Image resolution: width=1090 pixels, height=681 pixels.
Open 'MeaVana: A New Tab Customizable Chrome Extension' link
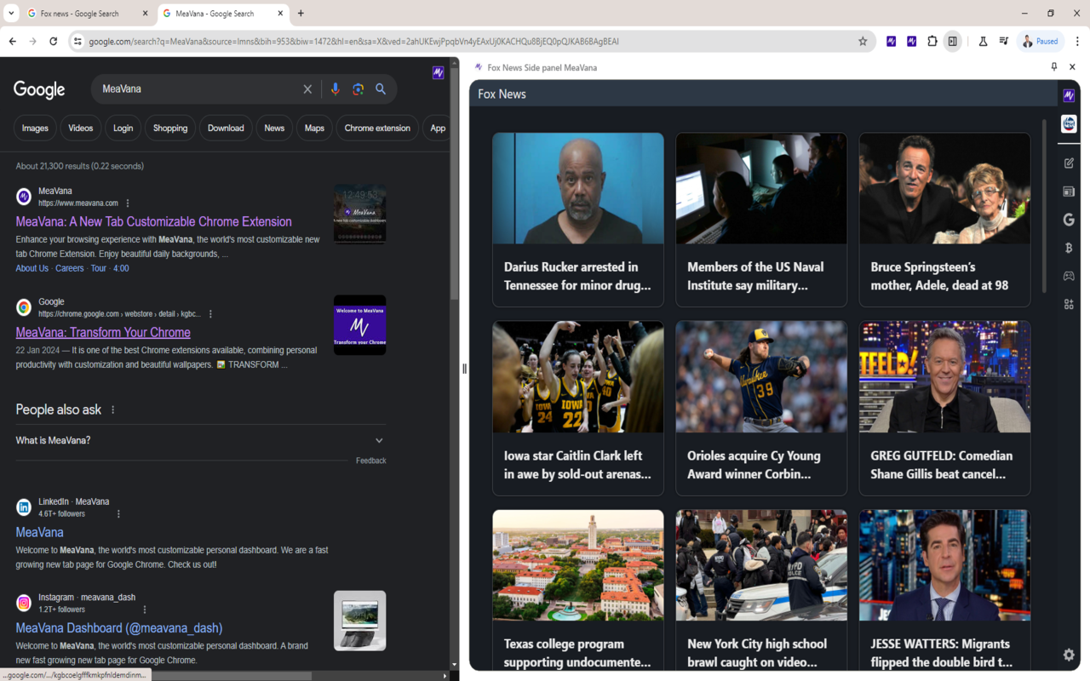pos(153,221)
